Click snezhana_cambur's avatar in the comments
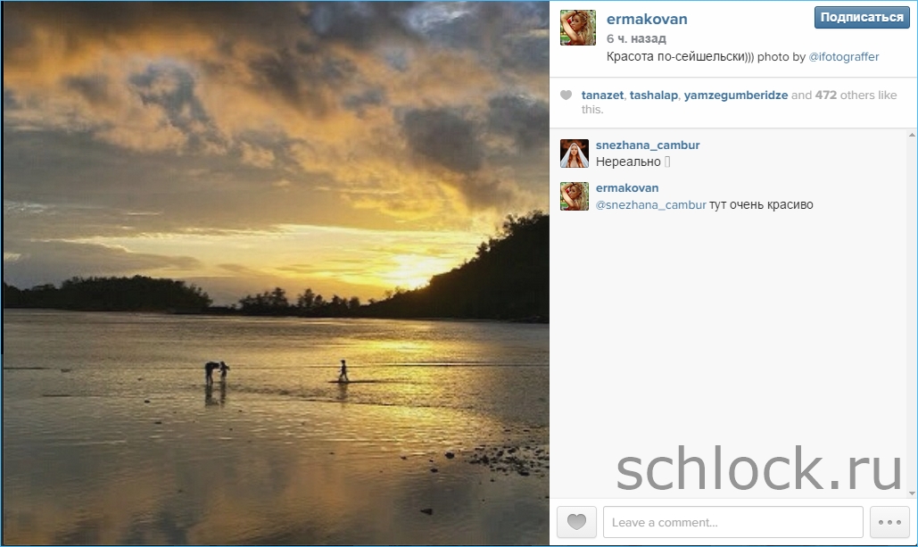The width and height of the screenshot is (918, 547). coord(575,153)
